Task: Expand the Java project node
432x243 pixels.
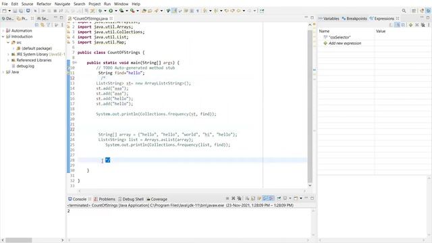Action: click(3, 72)
